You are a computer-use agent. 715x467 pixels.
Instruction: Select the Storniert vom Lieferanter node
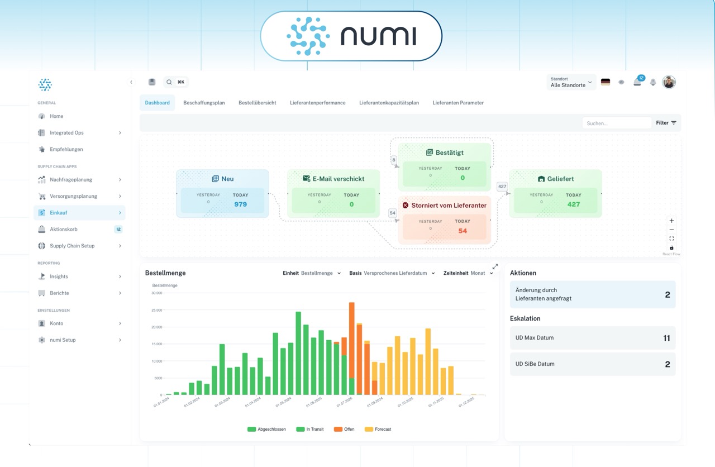[445, 220]
